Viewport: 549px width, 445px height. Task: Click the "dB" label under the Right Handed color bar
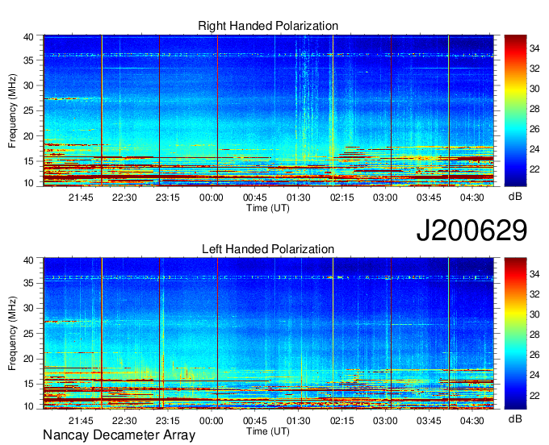click(x=515, y=197)
